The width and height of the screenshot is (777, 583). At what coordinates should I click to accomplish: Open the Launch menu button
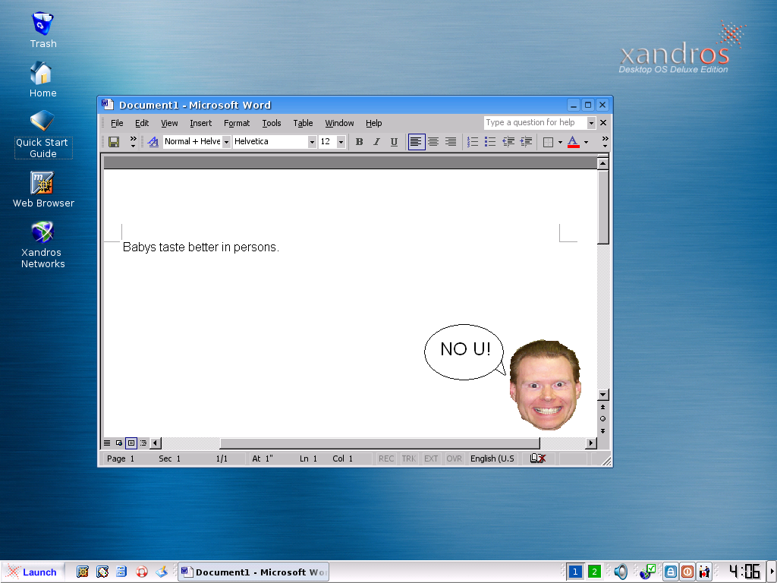[x=33, y=572]
